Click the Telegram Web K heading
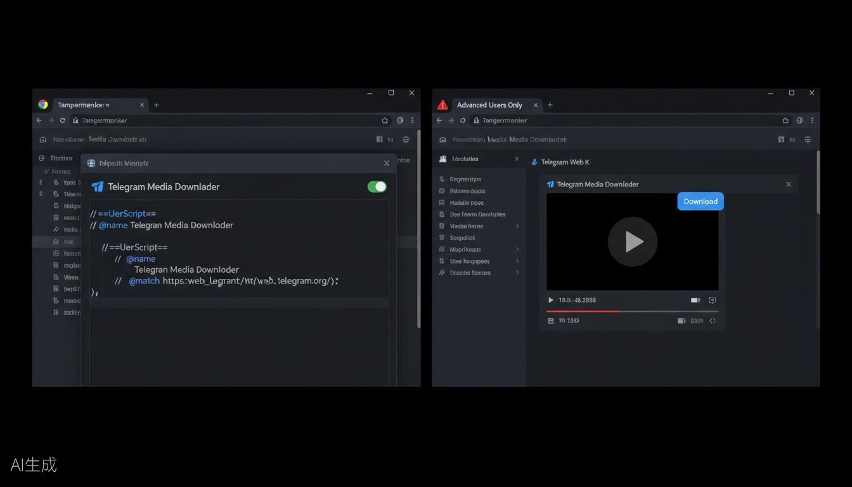Screen dimensions: 852x487 click(x=565, y=162)
